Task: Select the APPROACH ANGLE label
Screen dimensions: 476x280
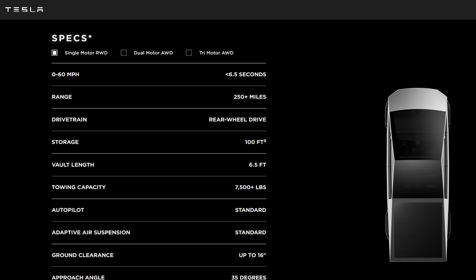Action: (78, 277)
